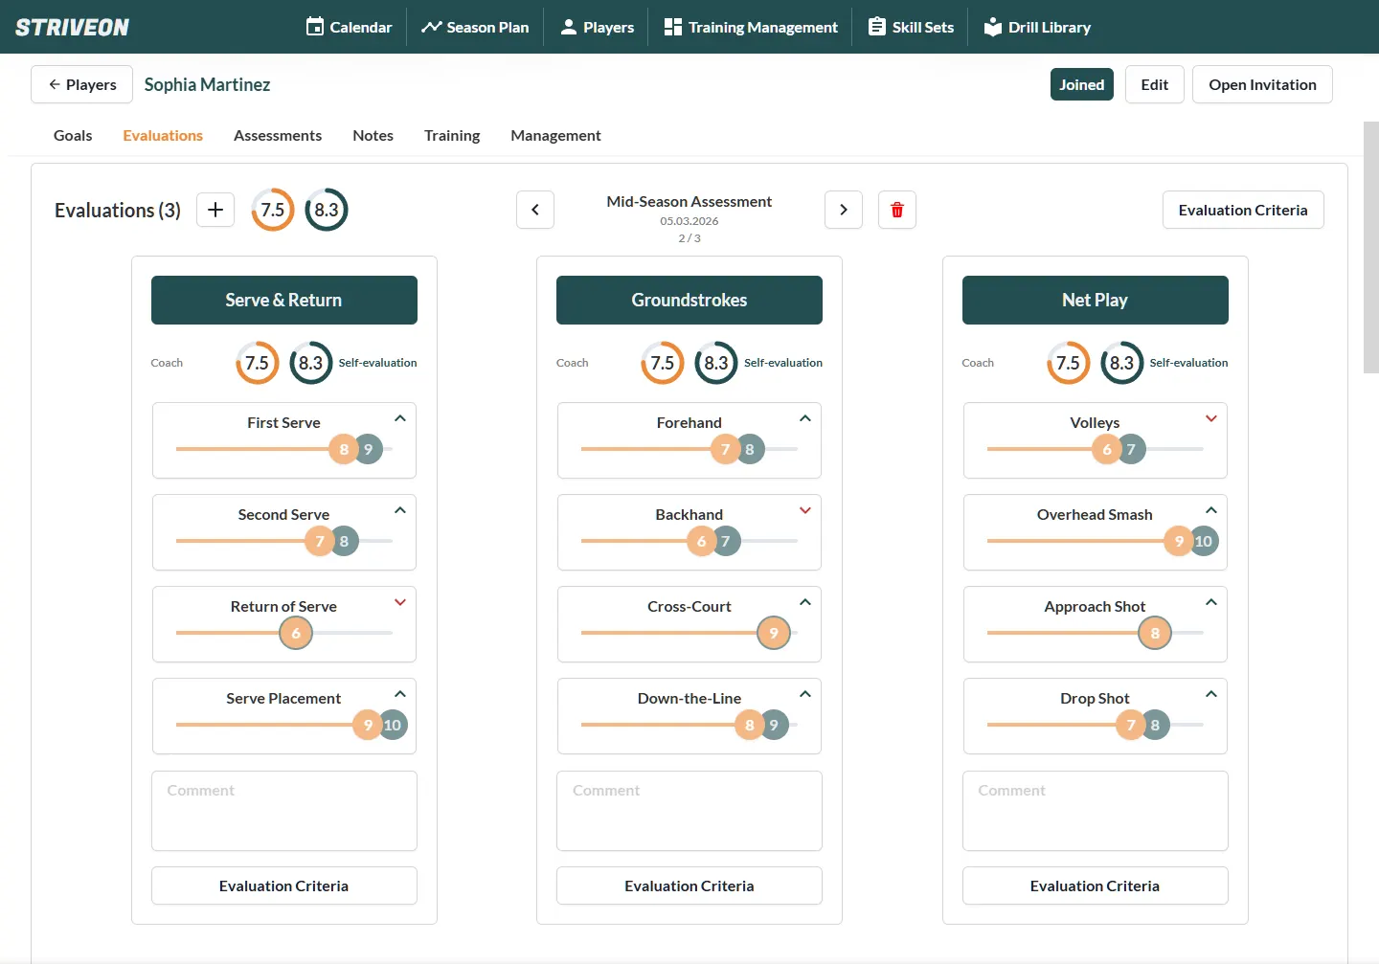Collapse the Volleys rating card
Screen dimensions: 1379x964
click(1211, 418)
